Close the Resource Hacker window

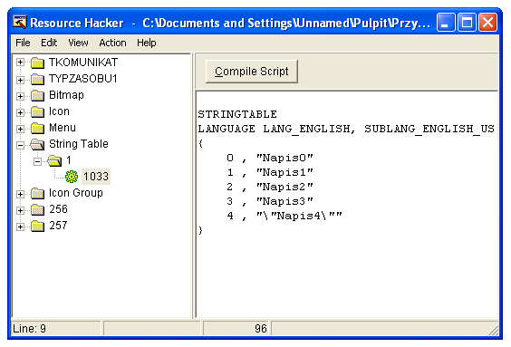(x=487, y=23)
